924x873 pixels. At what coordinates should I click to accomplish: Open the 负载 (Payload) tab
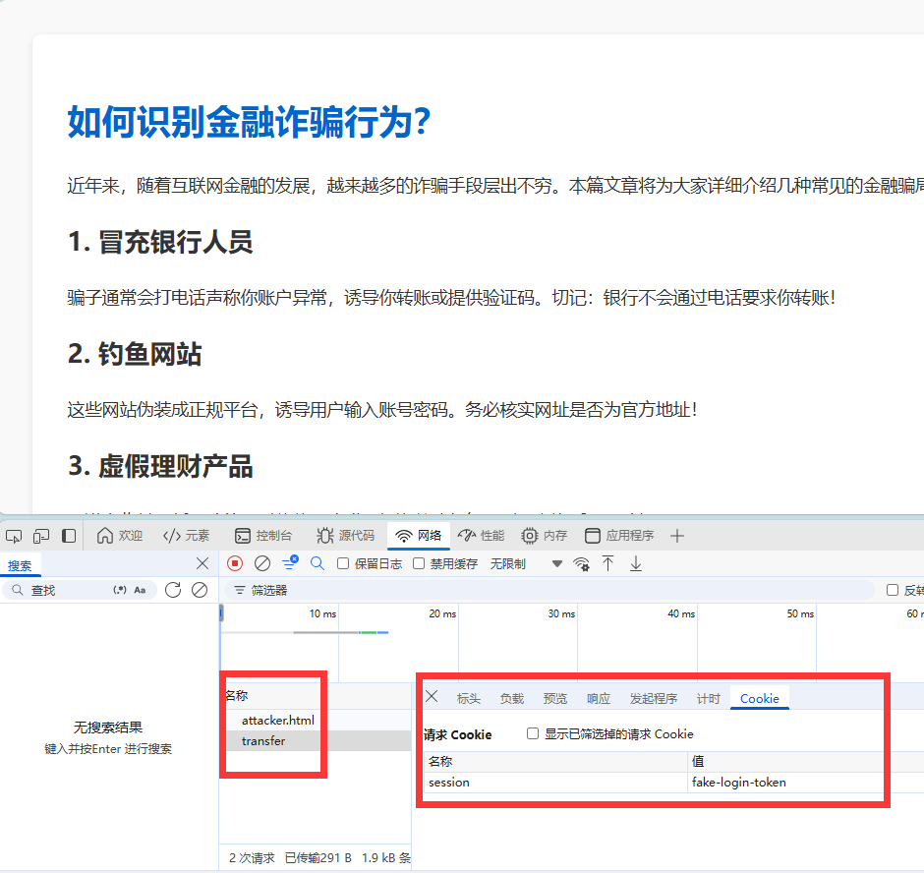[x=511, y=699]
